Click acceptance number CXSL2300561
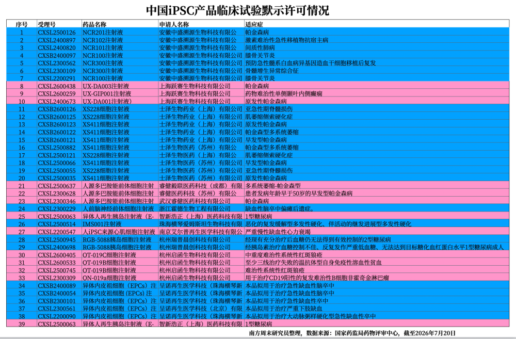This screenshot has width=516, height=339. (x=57, y=309)
